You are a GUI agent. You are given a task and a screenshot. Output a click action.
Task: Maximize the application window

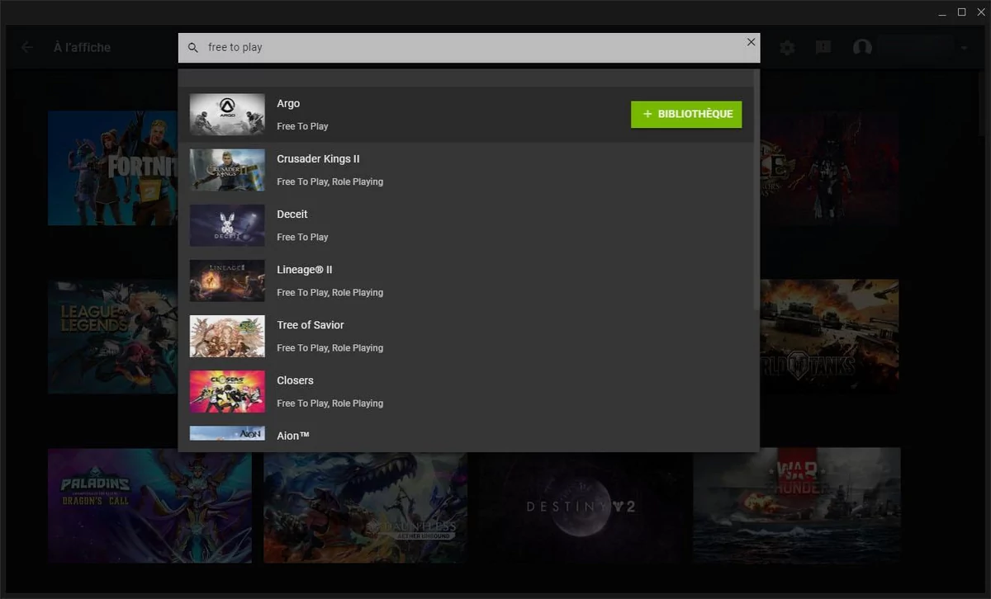pos(961,12)
